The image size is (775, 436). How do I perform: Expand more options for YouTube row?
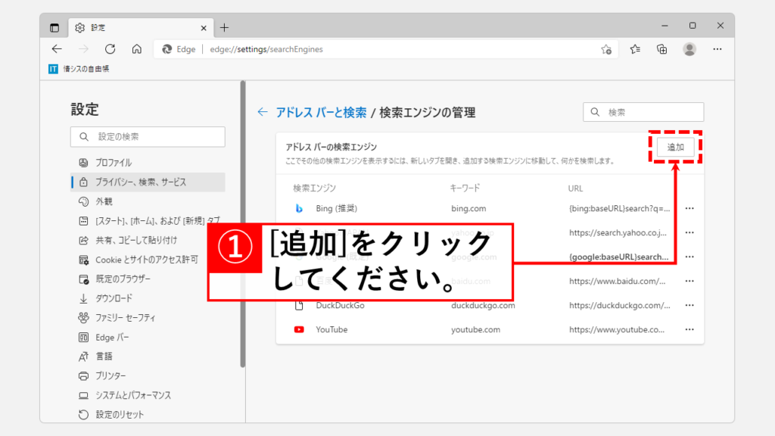(689, 330)
